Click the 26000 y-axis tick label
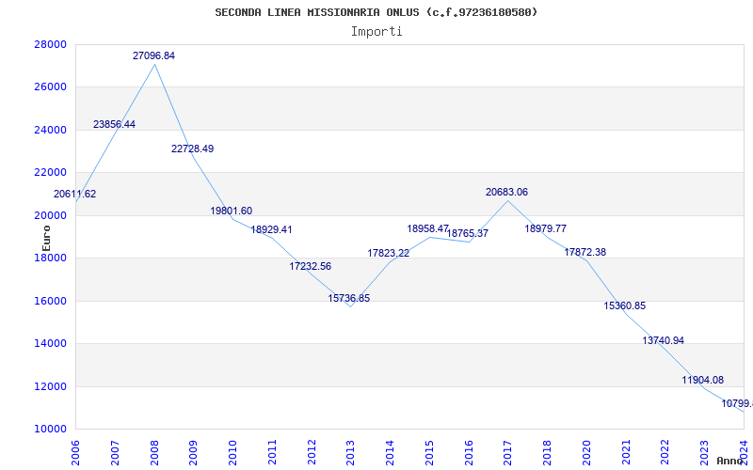753x470 pixels. tap(50, 87)
